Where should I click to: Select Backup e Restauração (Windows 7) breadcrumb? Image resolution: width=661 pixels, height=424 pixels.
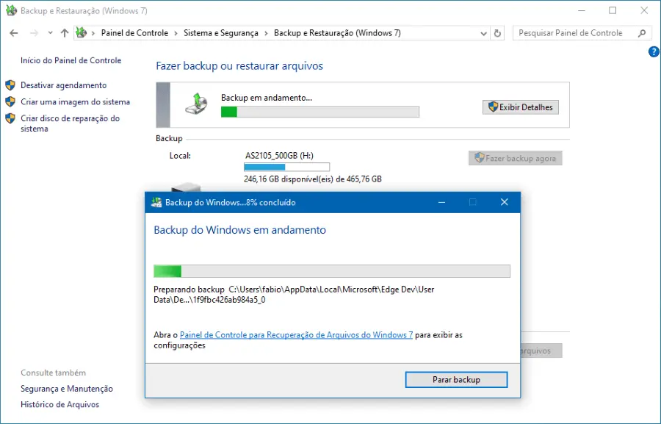pos(337,33)
